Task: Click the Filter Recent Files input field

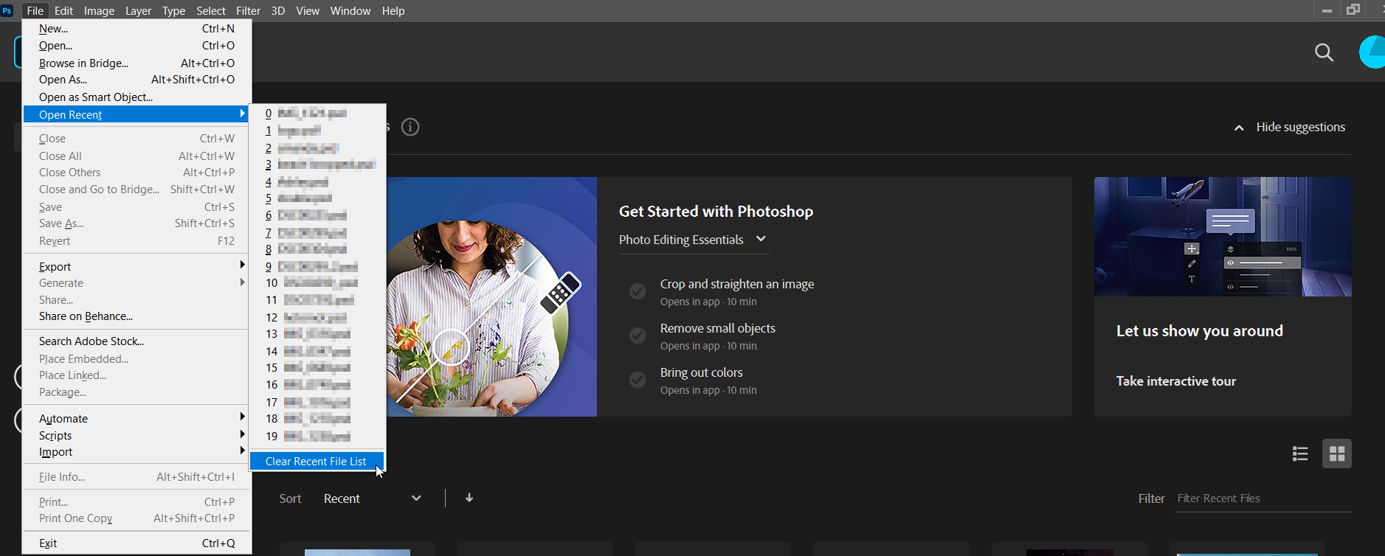Action: 1262,498
